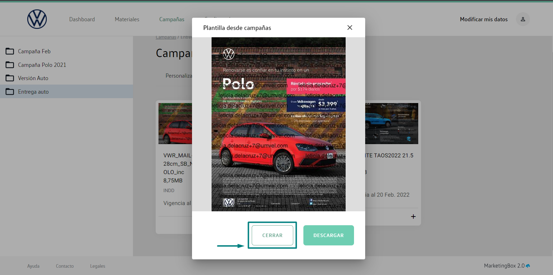The width and height of the screenshot is (553, 275).
Task: Select Campaña Feb in the sidebar
Action: tap(66, 51)
